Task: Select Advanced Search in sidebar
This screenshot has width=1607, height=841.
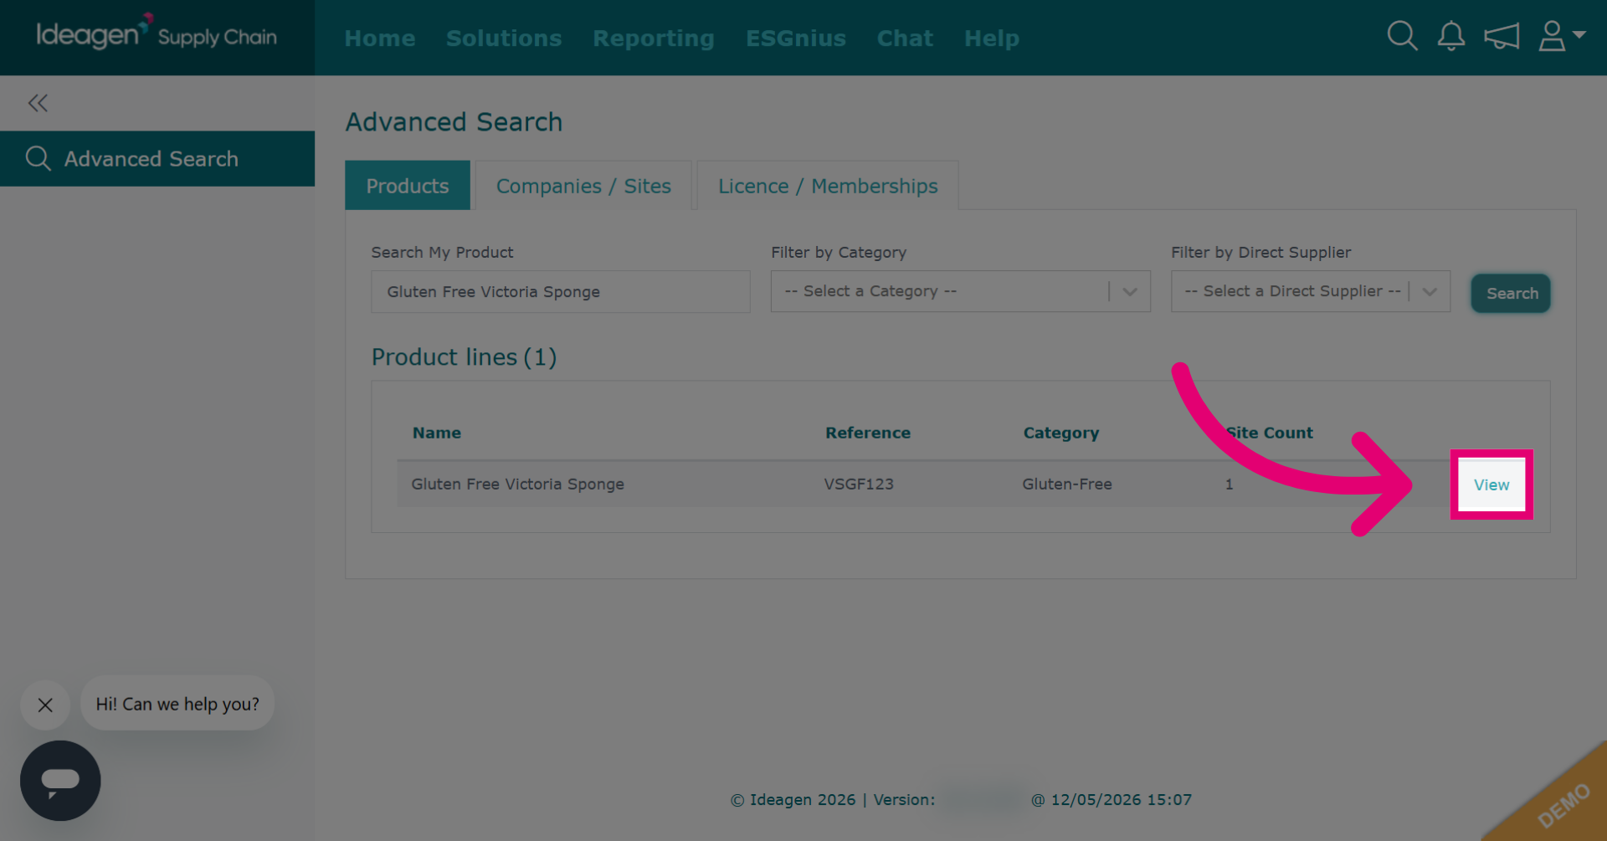Action: [157, 159]
